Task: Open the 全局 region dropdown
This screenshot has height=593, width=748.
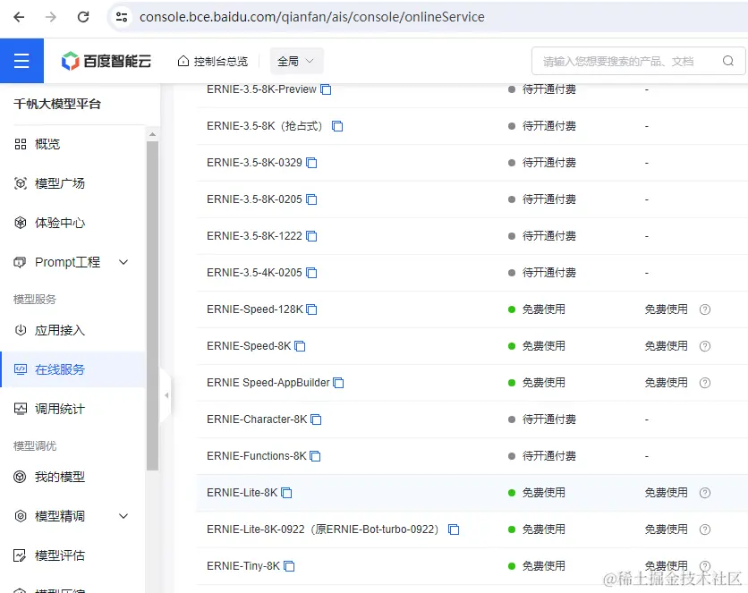Action: point(296,61)
